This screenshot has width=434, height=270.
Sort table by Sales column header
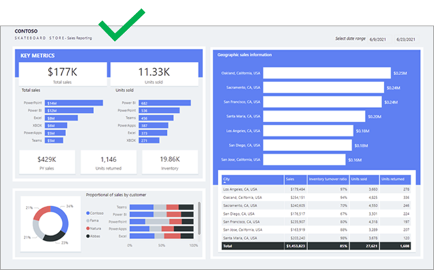click(x=296, y=180)
